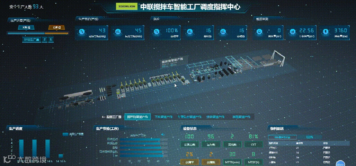The width and height of the screenshot is (356, 166).
Task: Click the orange target-value tag on progress bar
Action: coord(56,27)
